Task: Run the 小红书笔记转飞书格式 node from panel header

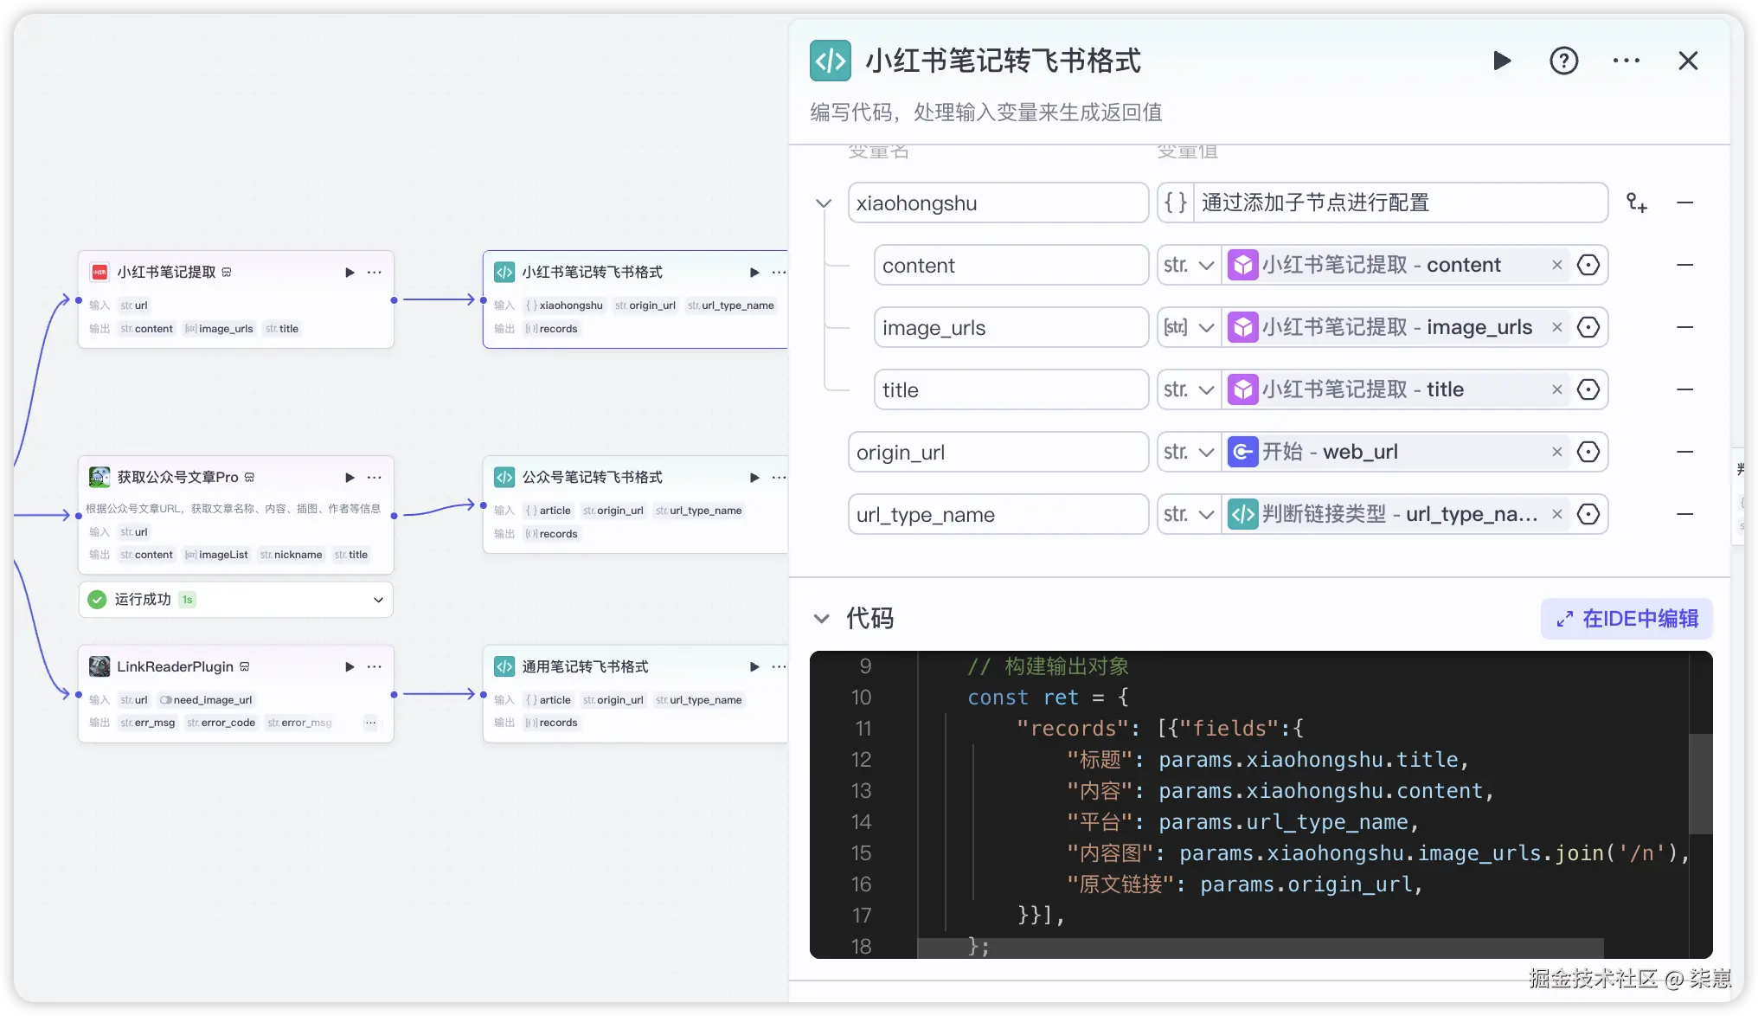Action: pos(1502,61)
